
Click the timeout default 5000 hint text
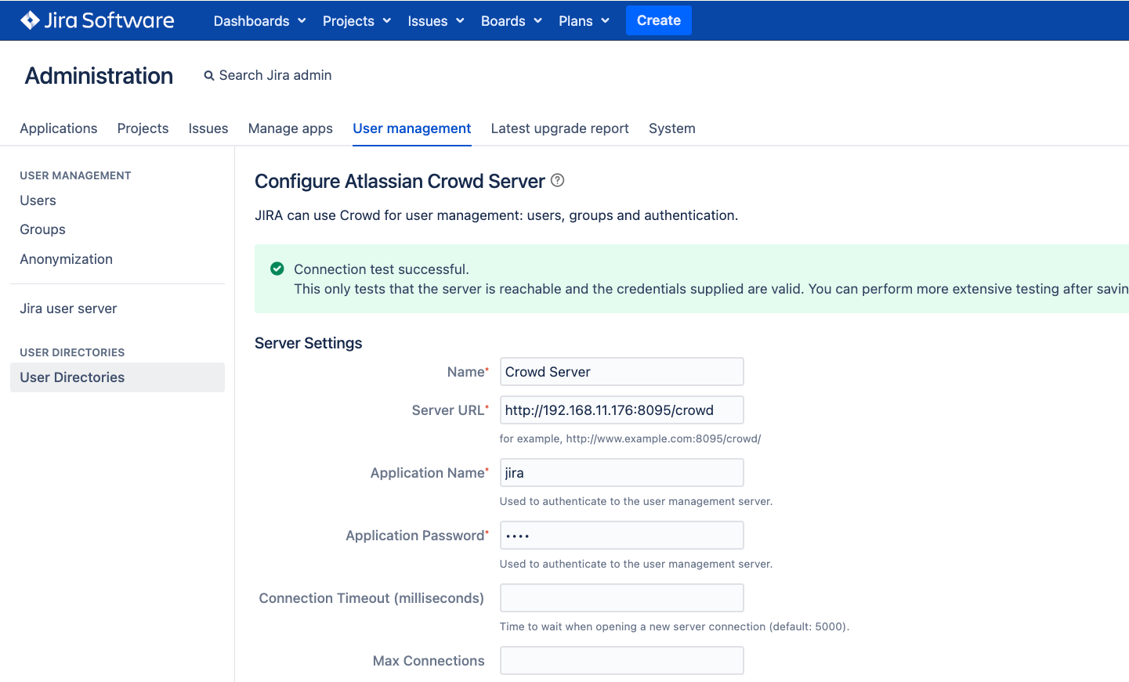point(675,626)
